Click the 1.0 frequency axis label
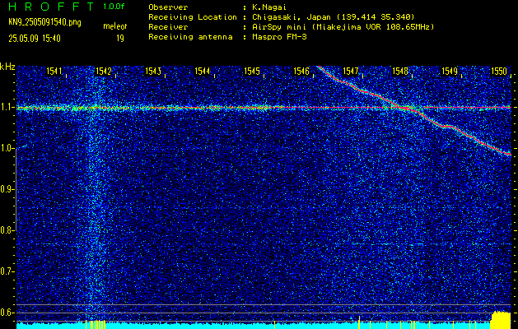Viewport: 518px width, 329px height. 7,149
